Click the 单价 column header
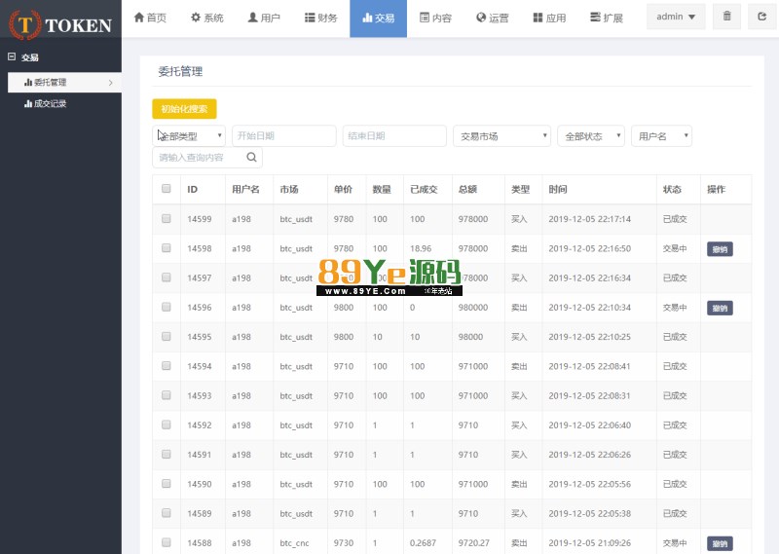 point(343,189)
